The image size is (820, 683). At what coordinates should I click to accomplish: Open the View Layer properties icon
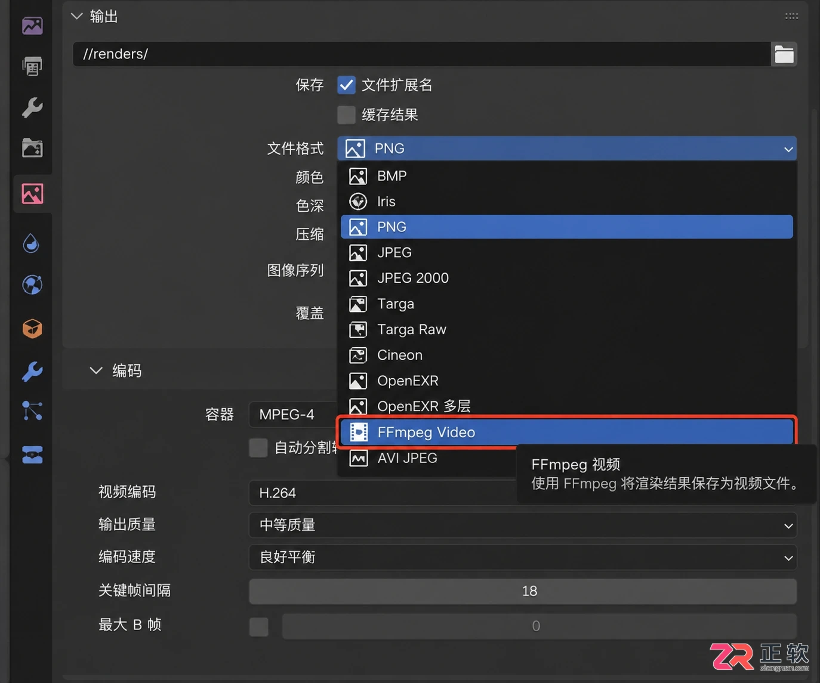[x=32, y=147]
